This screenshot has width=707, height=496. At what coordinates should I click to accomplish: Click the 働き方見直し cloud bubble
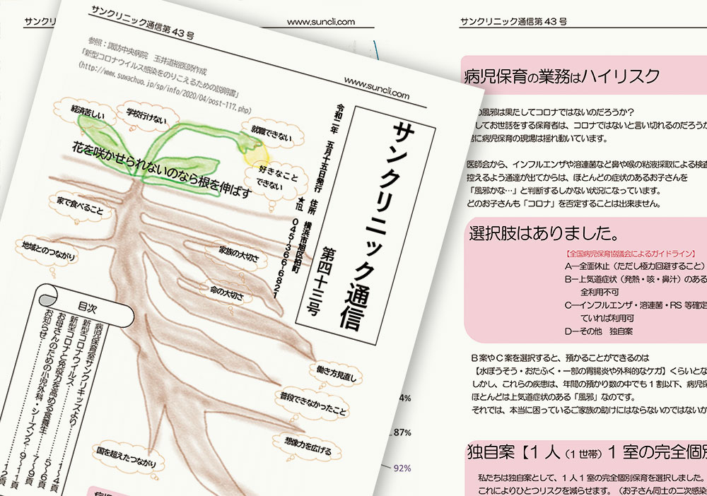(336, 374)
